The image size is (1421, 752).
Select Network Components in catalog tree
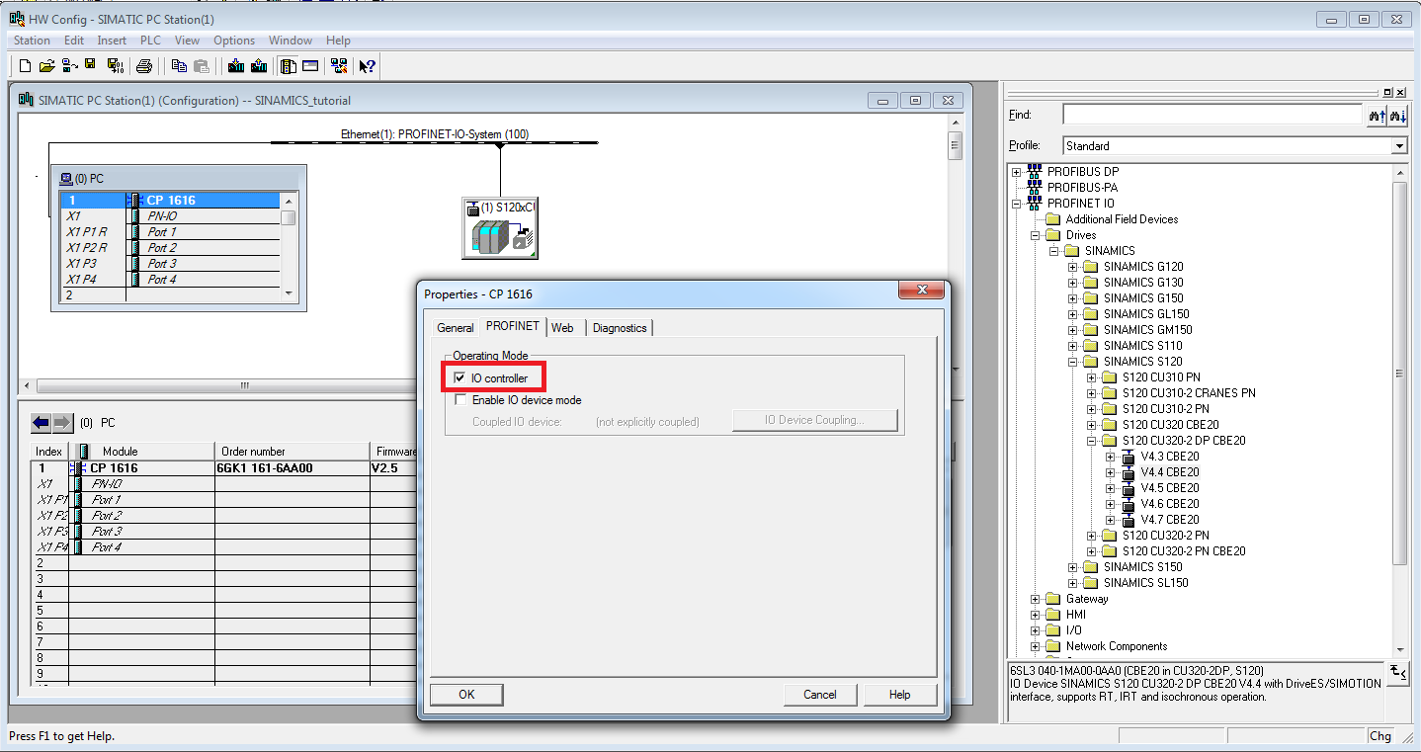(1116, 646)
